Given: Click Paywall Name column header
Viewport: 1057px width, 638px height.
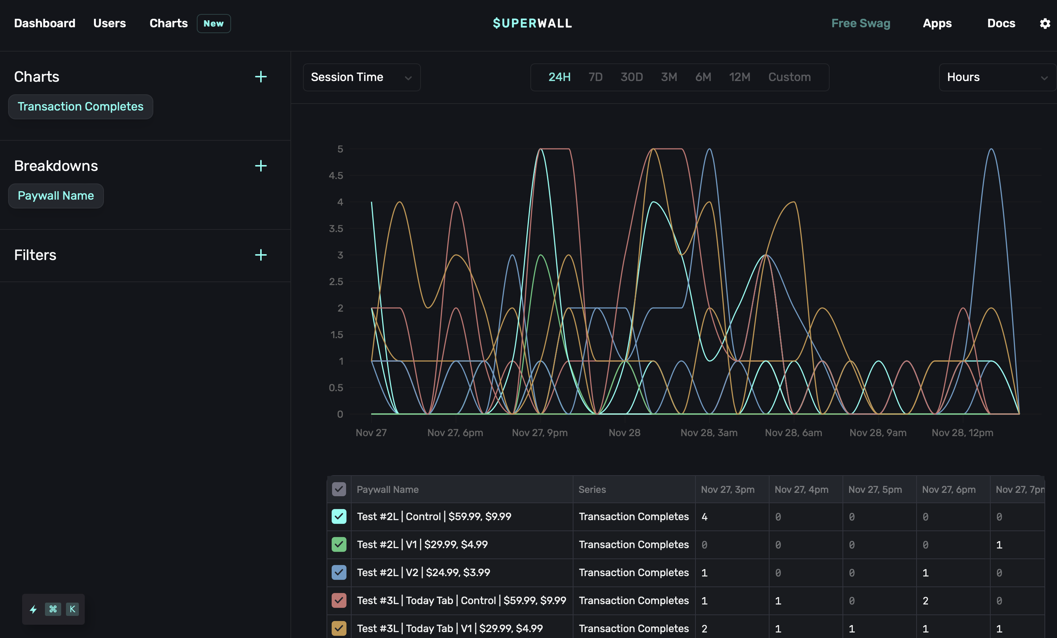Looking at the screenshot, I should click(x=387, y=489).
